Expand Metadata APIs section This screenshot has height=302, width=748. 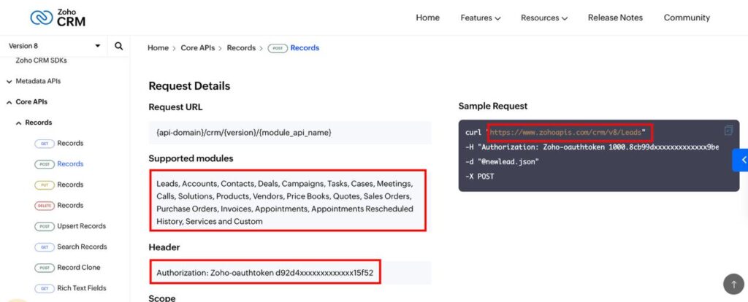pos(34,82)
